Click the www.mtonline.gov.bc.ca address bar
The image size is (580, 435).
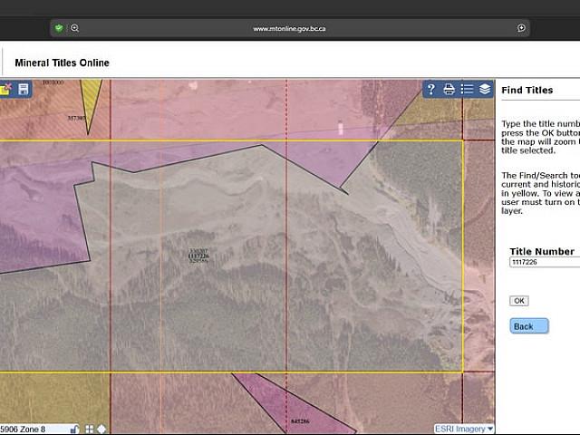click(289, 28)
